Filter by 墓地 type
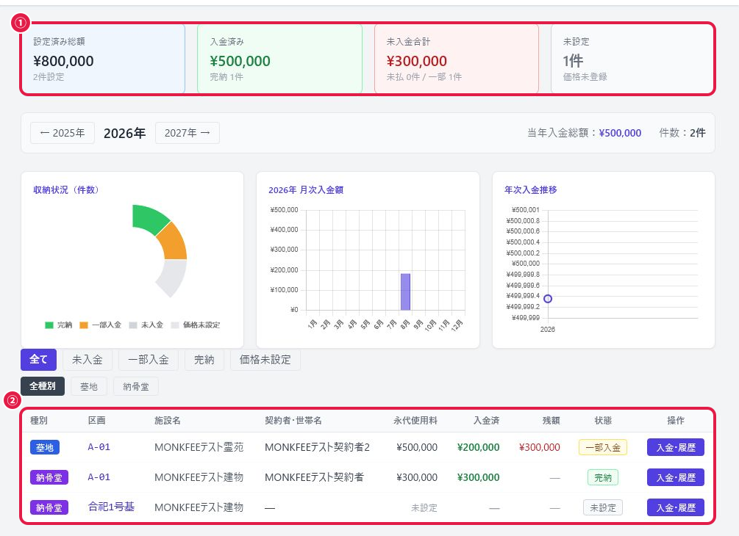 tap(88, 386)
